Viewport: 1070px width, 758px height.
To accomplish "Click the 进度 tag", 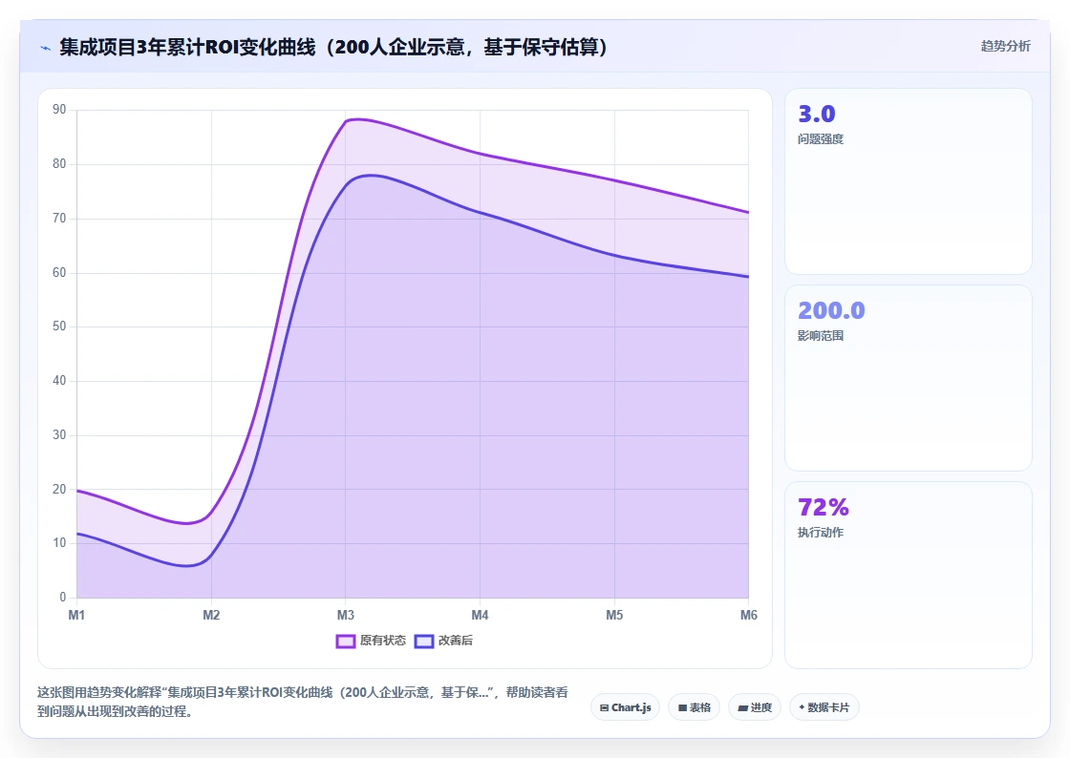I will point(755,707).
